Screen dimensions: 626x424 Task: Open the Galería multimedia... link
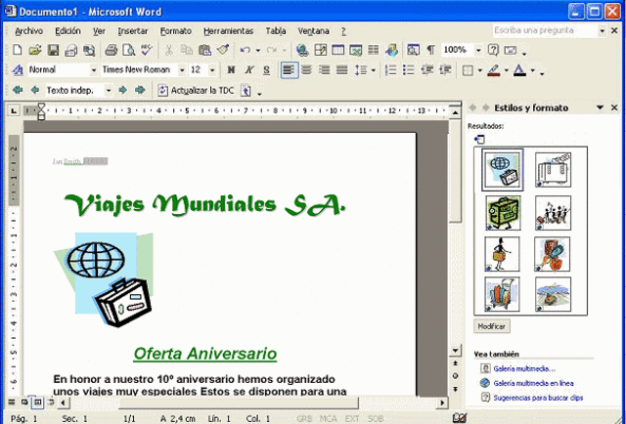click(x=524, y=368)
